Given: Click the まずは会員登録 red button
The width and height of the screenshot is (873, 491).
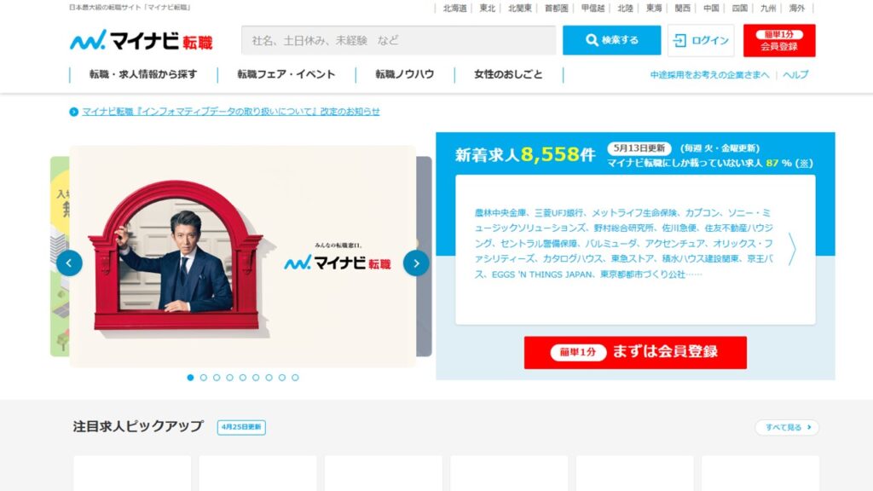Looking at the screenshot, I should coord(635,352).
